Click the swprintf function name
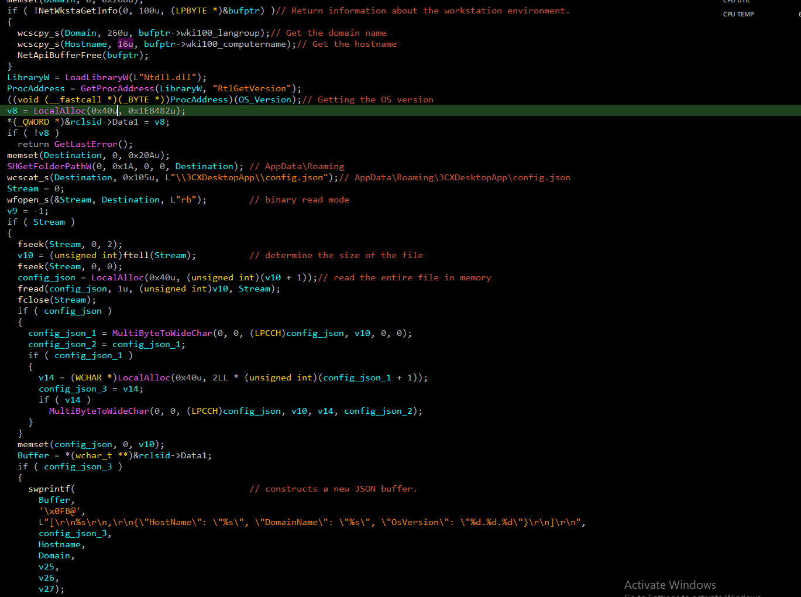Screen dimensions: 801x597 pos(49,489)
